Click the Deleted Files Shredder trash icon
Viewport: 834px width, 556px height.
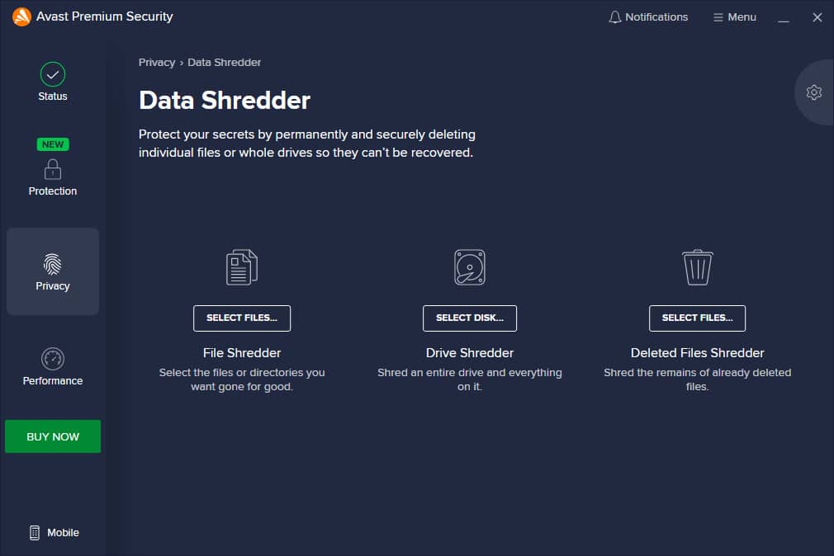[x=697, y=267]
